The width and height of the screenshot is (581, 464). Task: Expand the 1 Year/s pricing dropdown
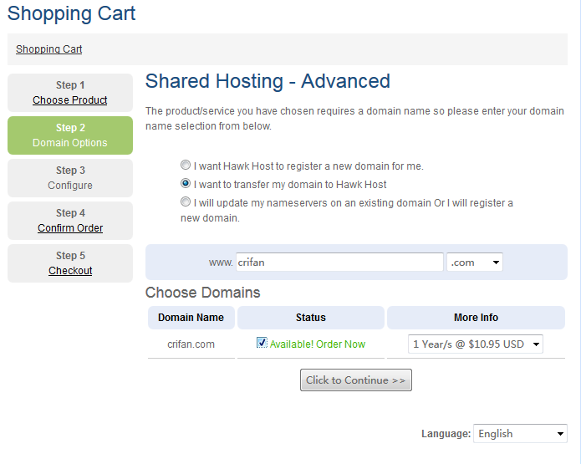476,344
